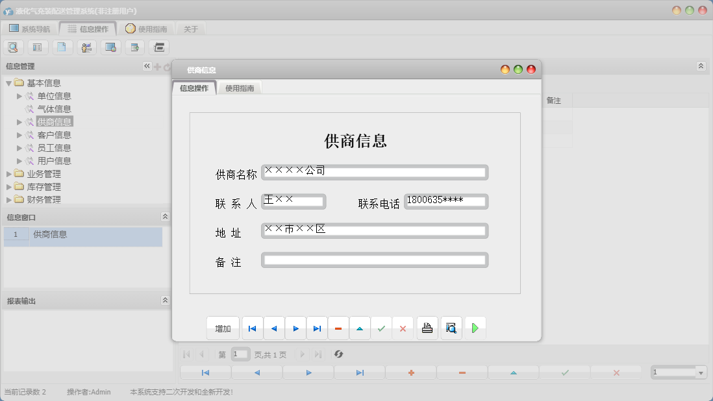Click the document icon in the toolbar
Image resolution: width=713 pixels, height=401 pixels.
62,47
